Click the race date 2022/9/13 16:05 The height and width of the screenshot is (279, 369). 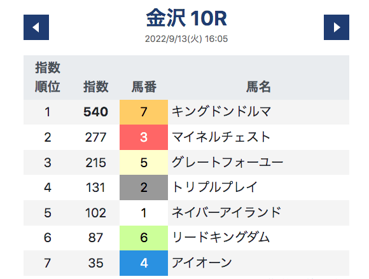coord(186,39)
